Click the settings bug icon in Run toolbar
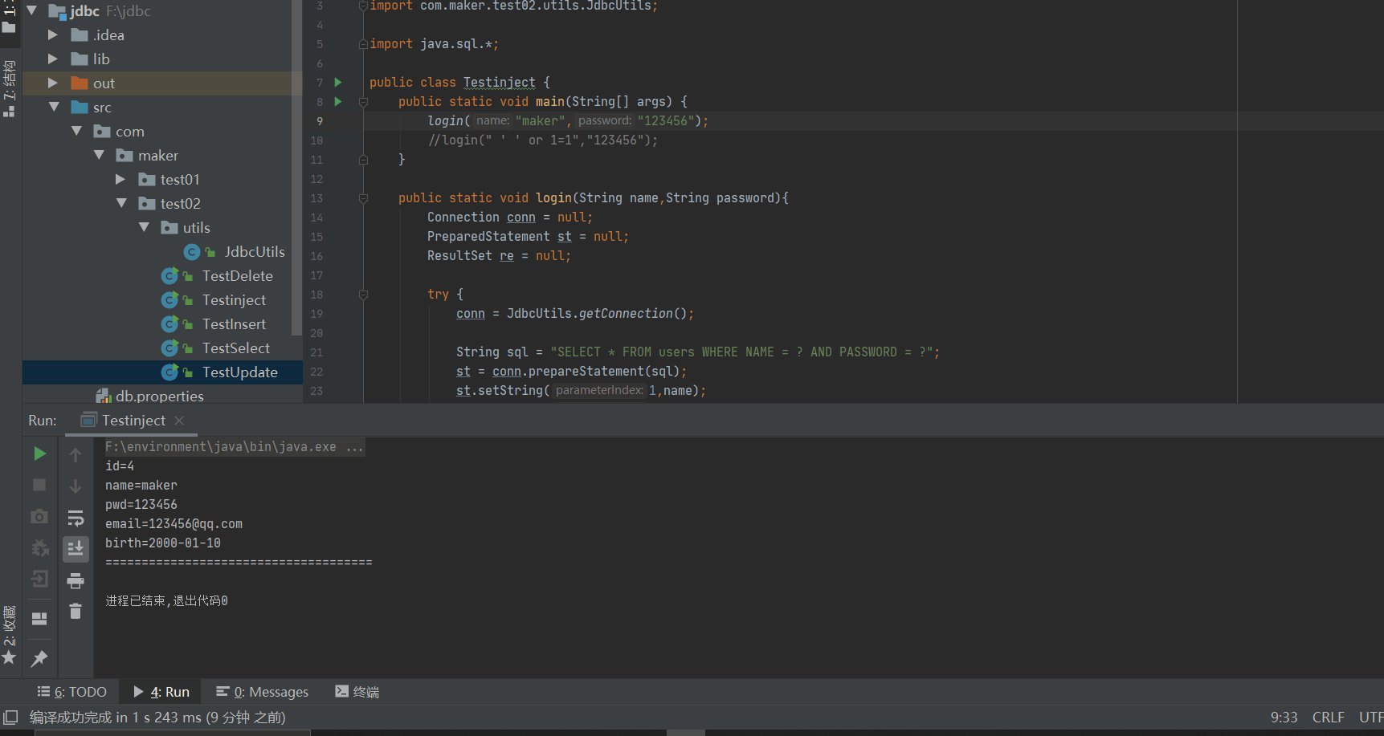Screen dimensions: 1384x736 click(39, 547)
